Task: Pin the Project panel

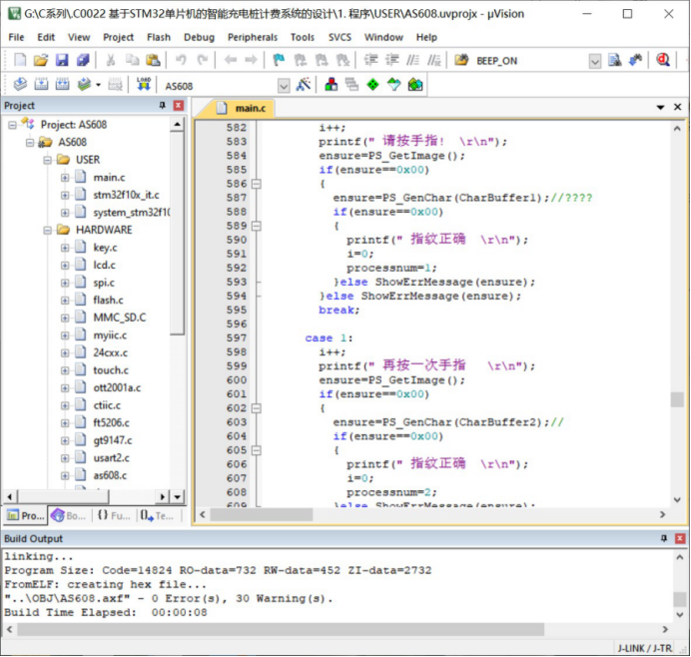Action: (x=162, y=105)
